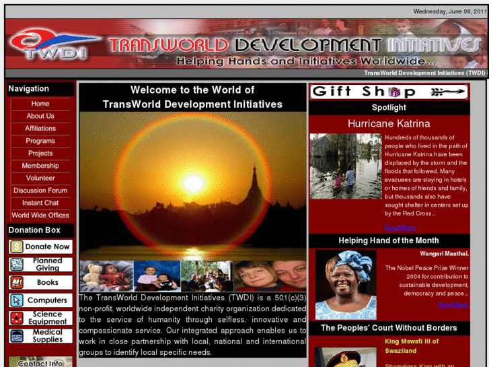Click the Computers donation button
489x367 pixels.
[40, 300]
